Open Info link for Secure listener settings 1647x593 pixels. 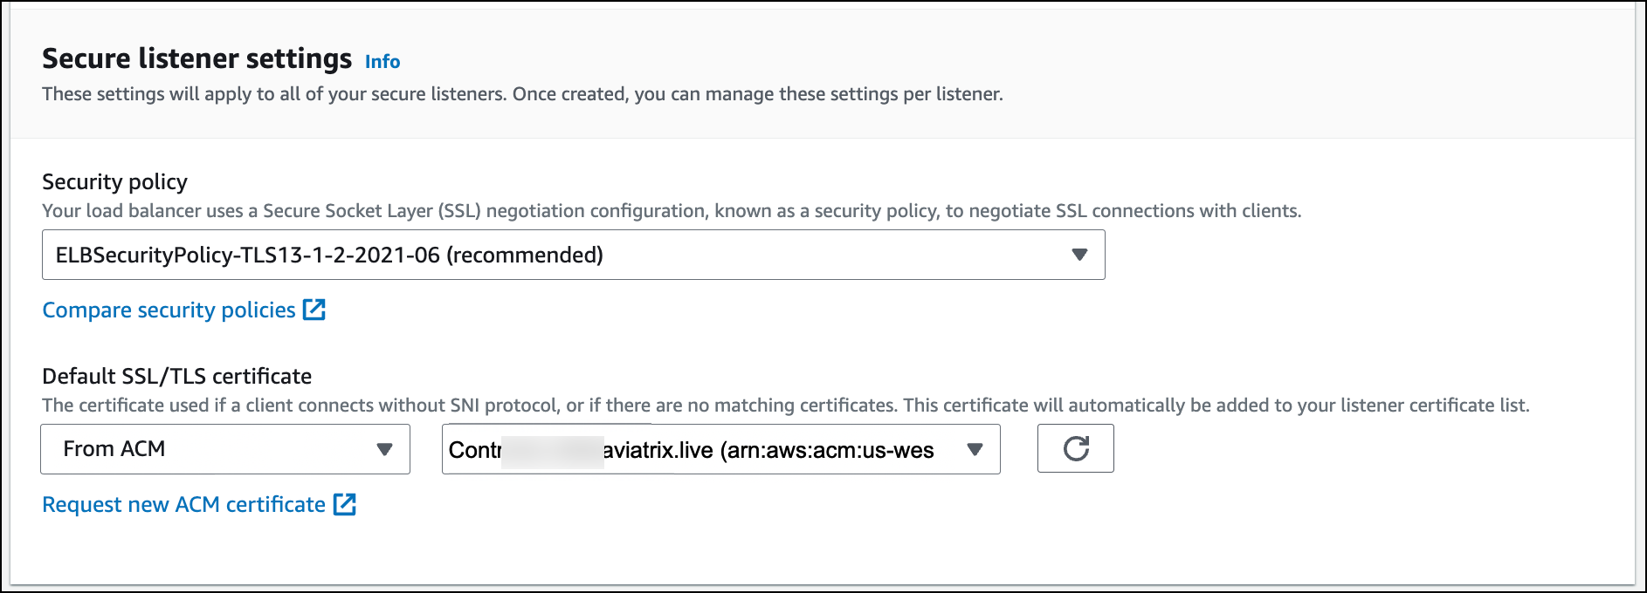click(382, 62)
